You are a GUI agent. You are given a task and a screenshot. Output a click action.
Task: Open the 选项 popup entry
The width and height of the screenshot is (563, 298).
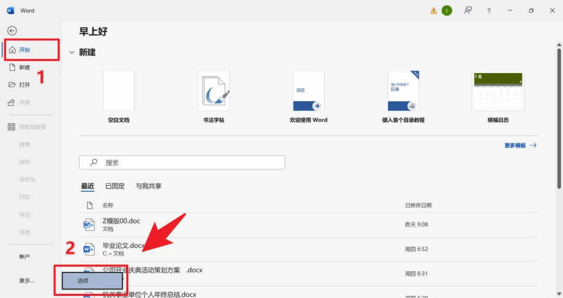92,281
